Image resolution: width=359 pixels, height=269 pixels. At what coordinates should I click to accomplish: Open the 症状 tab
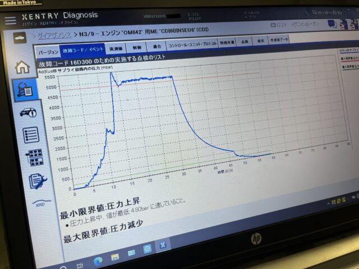click(x=260, y=41)
